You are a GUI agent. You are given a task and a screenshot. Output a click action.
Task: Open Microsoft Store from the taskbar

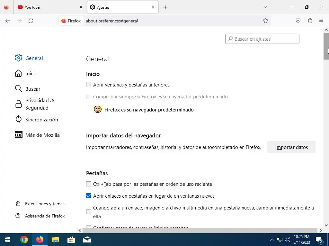point(71,240)
